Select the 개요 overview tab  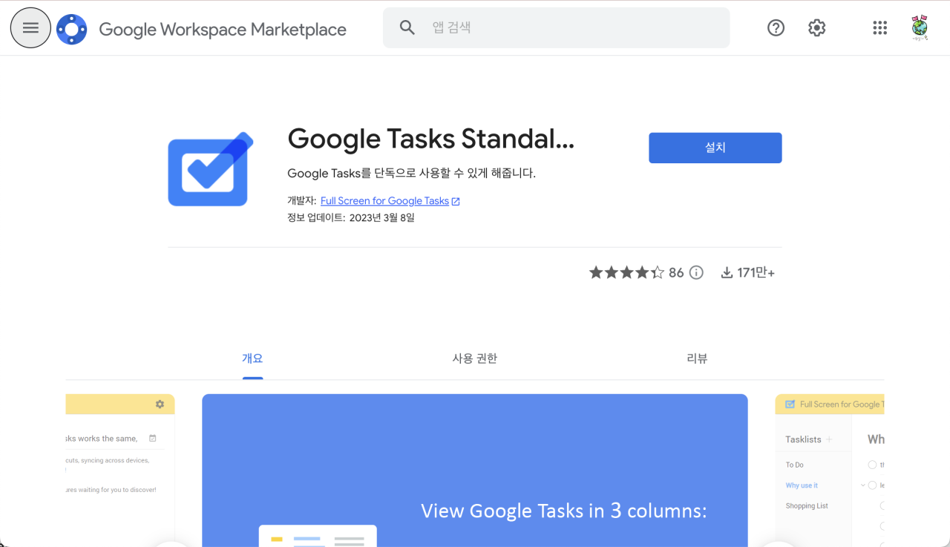point(252,358)
